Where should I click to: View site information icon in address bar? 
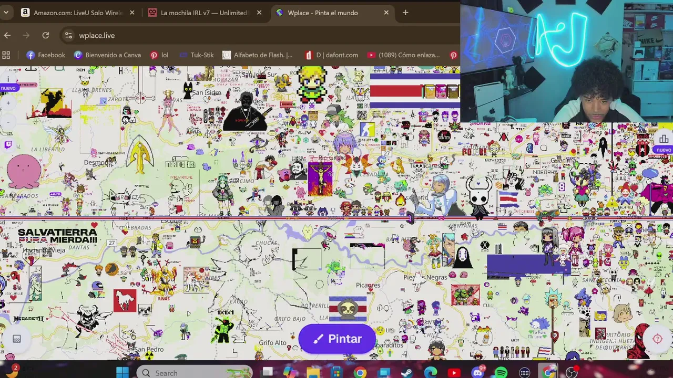(68, 35)
